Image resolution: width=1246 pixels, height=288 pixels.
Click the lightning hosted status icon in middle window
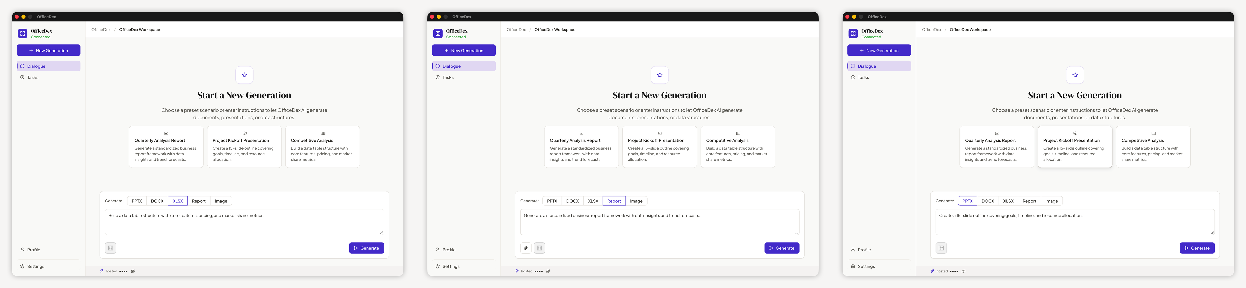click(x=517, y=271)
